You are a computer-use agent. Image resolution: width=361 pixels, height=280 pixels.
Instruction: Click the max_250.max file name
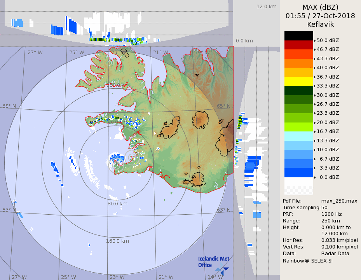pos(339,201)
